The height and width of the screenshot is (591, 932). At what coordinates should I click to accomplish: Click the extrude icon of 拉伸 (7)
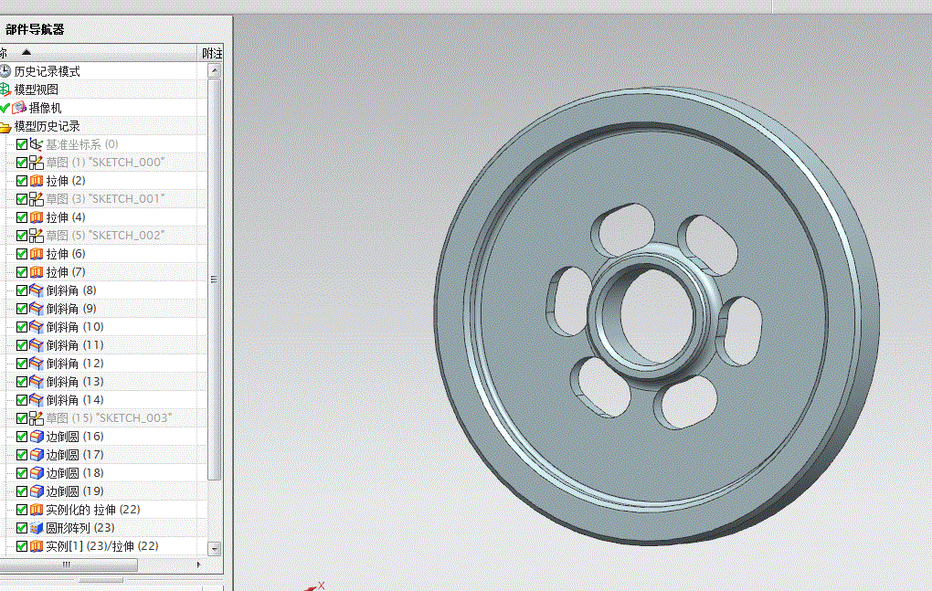(x=37, y=272)
